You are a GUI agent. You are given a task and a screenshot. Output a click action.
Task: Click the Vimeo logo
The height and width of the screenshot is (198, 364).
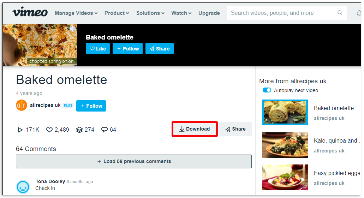tap(30, 13)
